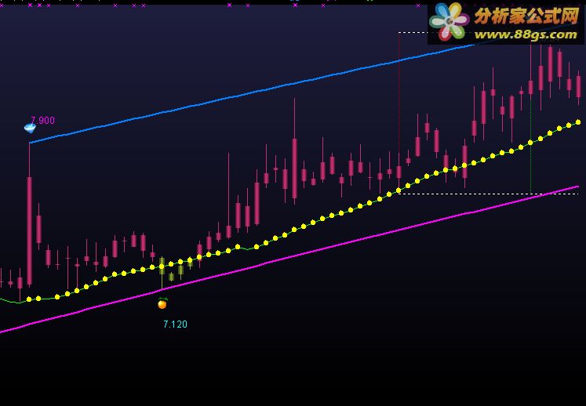Select the lower white dashed horizontal line
The width and height of the screenshot is (586, 406).
coord(488,194)
